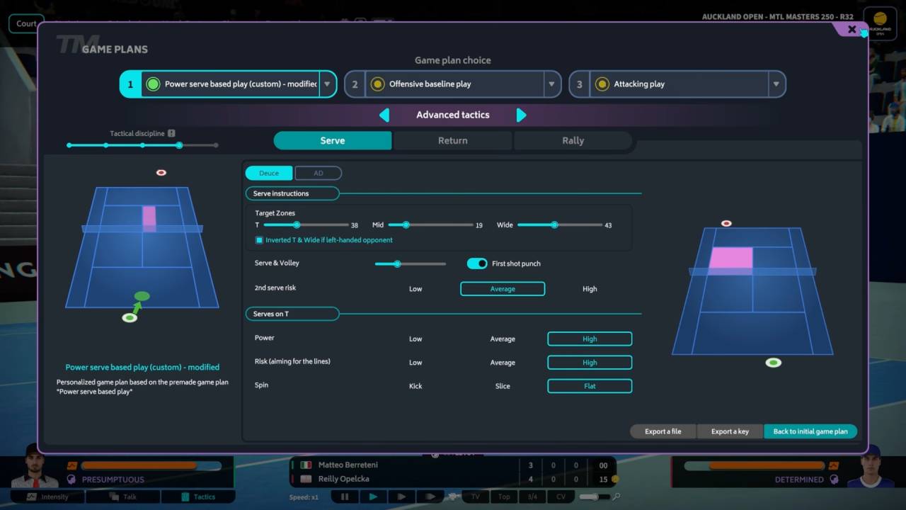Pause the match playback

click(345, 497)
